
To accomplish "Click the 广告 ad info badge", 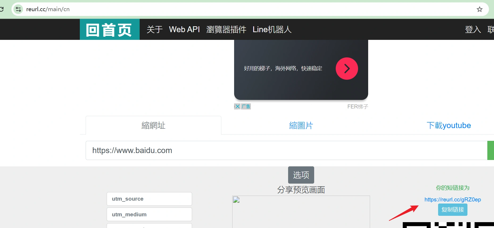I will click(x=246, y=106).
